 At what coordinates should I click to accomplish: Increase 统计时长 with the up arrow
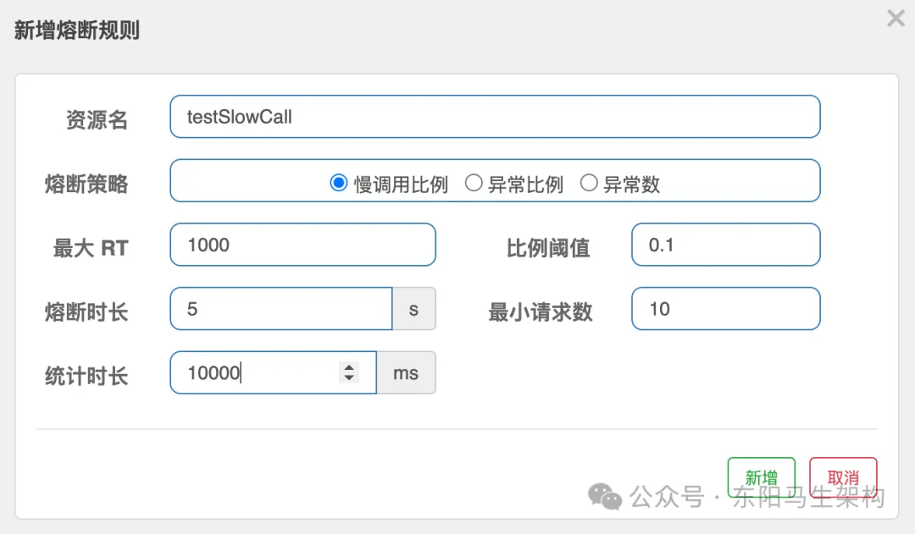click(x=348, y=367)
